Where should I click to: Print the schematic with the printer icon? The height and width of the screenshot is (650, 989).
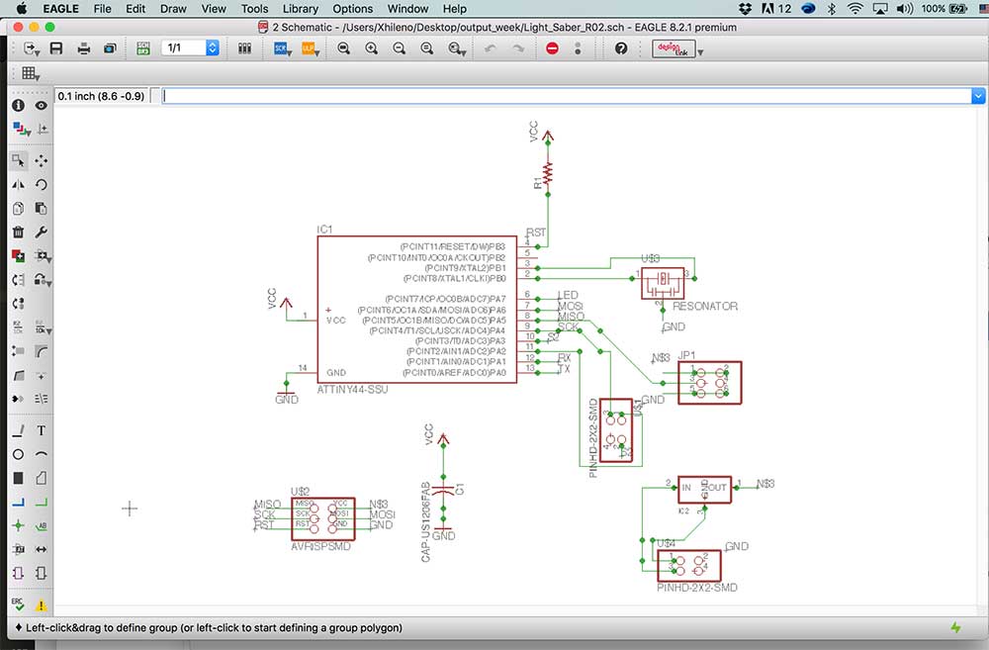83,48
